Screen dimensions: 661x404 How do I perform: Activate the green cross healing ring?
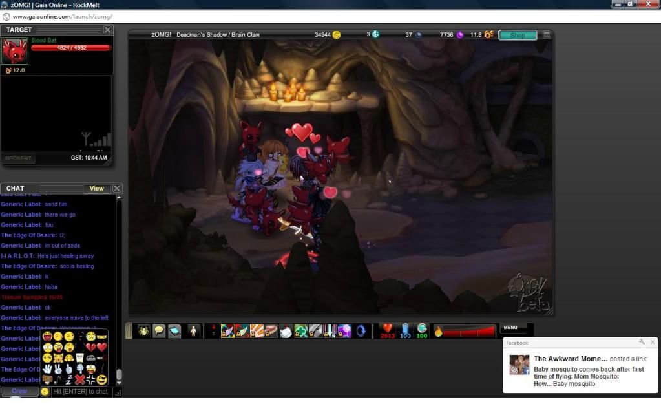pos(301,330)
